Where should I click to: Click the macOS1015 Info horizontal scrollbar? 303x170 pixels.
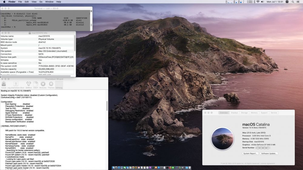coord(36,76)
